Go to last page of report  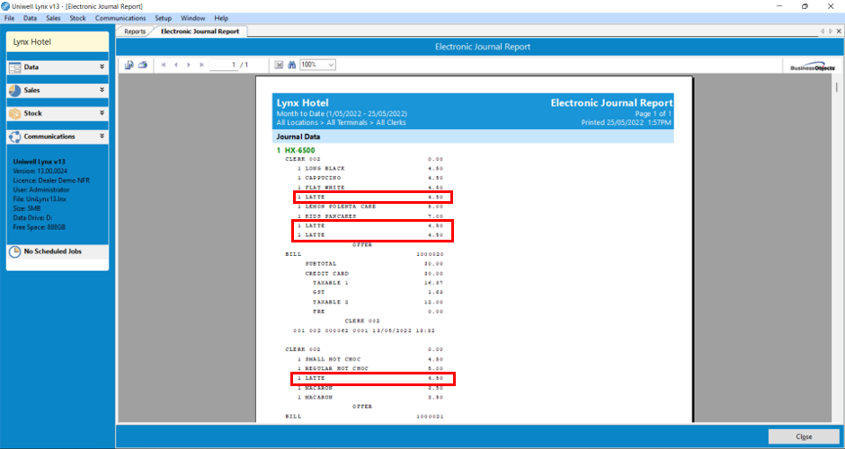point(201,65)
